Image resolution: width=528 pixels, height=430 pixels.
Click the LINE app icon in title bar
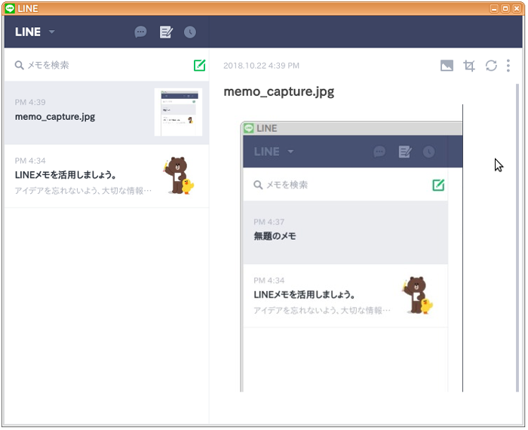[x=10, y=8]
